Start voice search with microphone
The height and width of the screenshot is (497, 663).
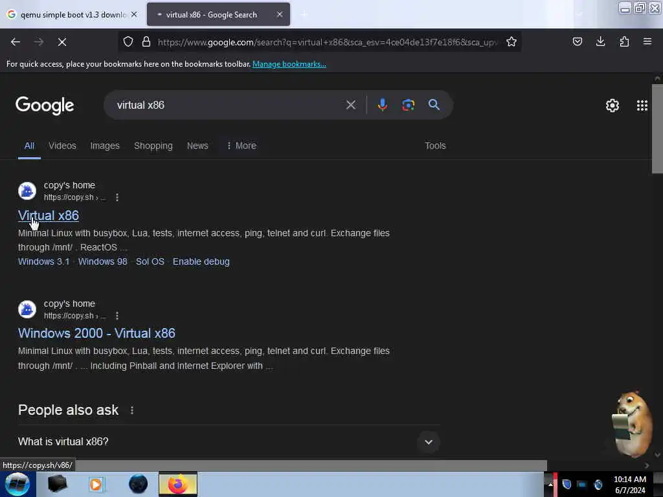pyautogui.click(x=382, y=105)
